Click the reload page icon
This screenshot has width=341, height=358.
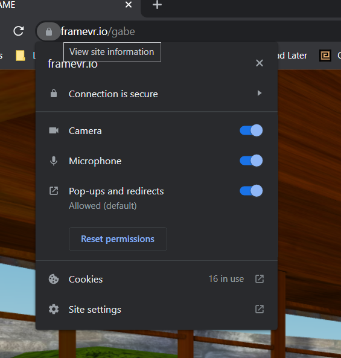tap(19, 31)
